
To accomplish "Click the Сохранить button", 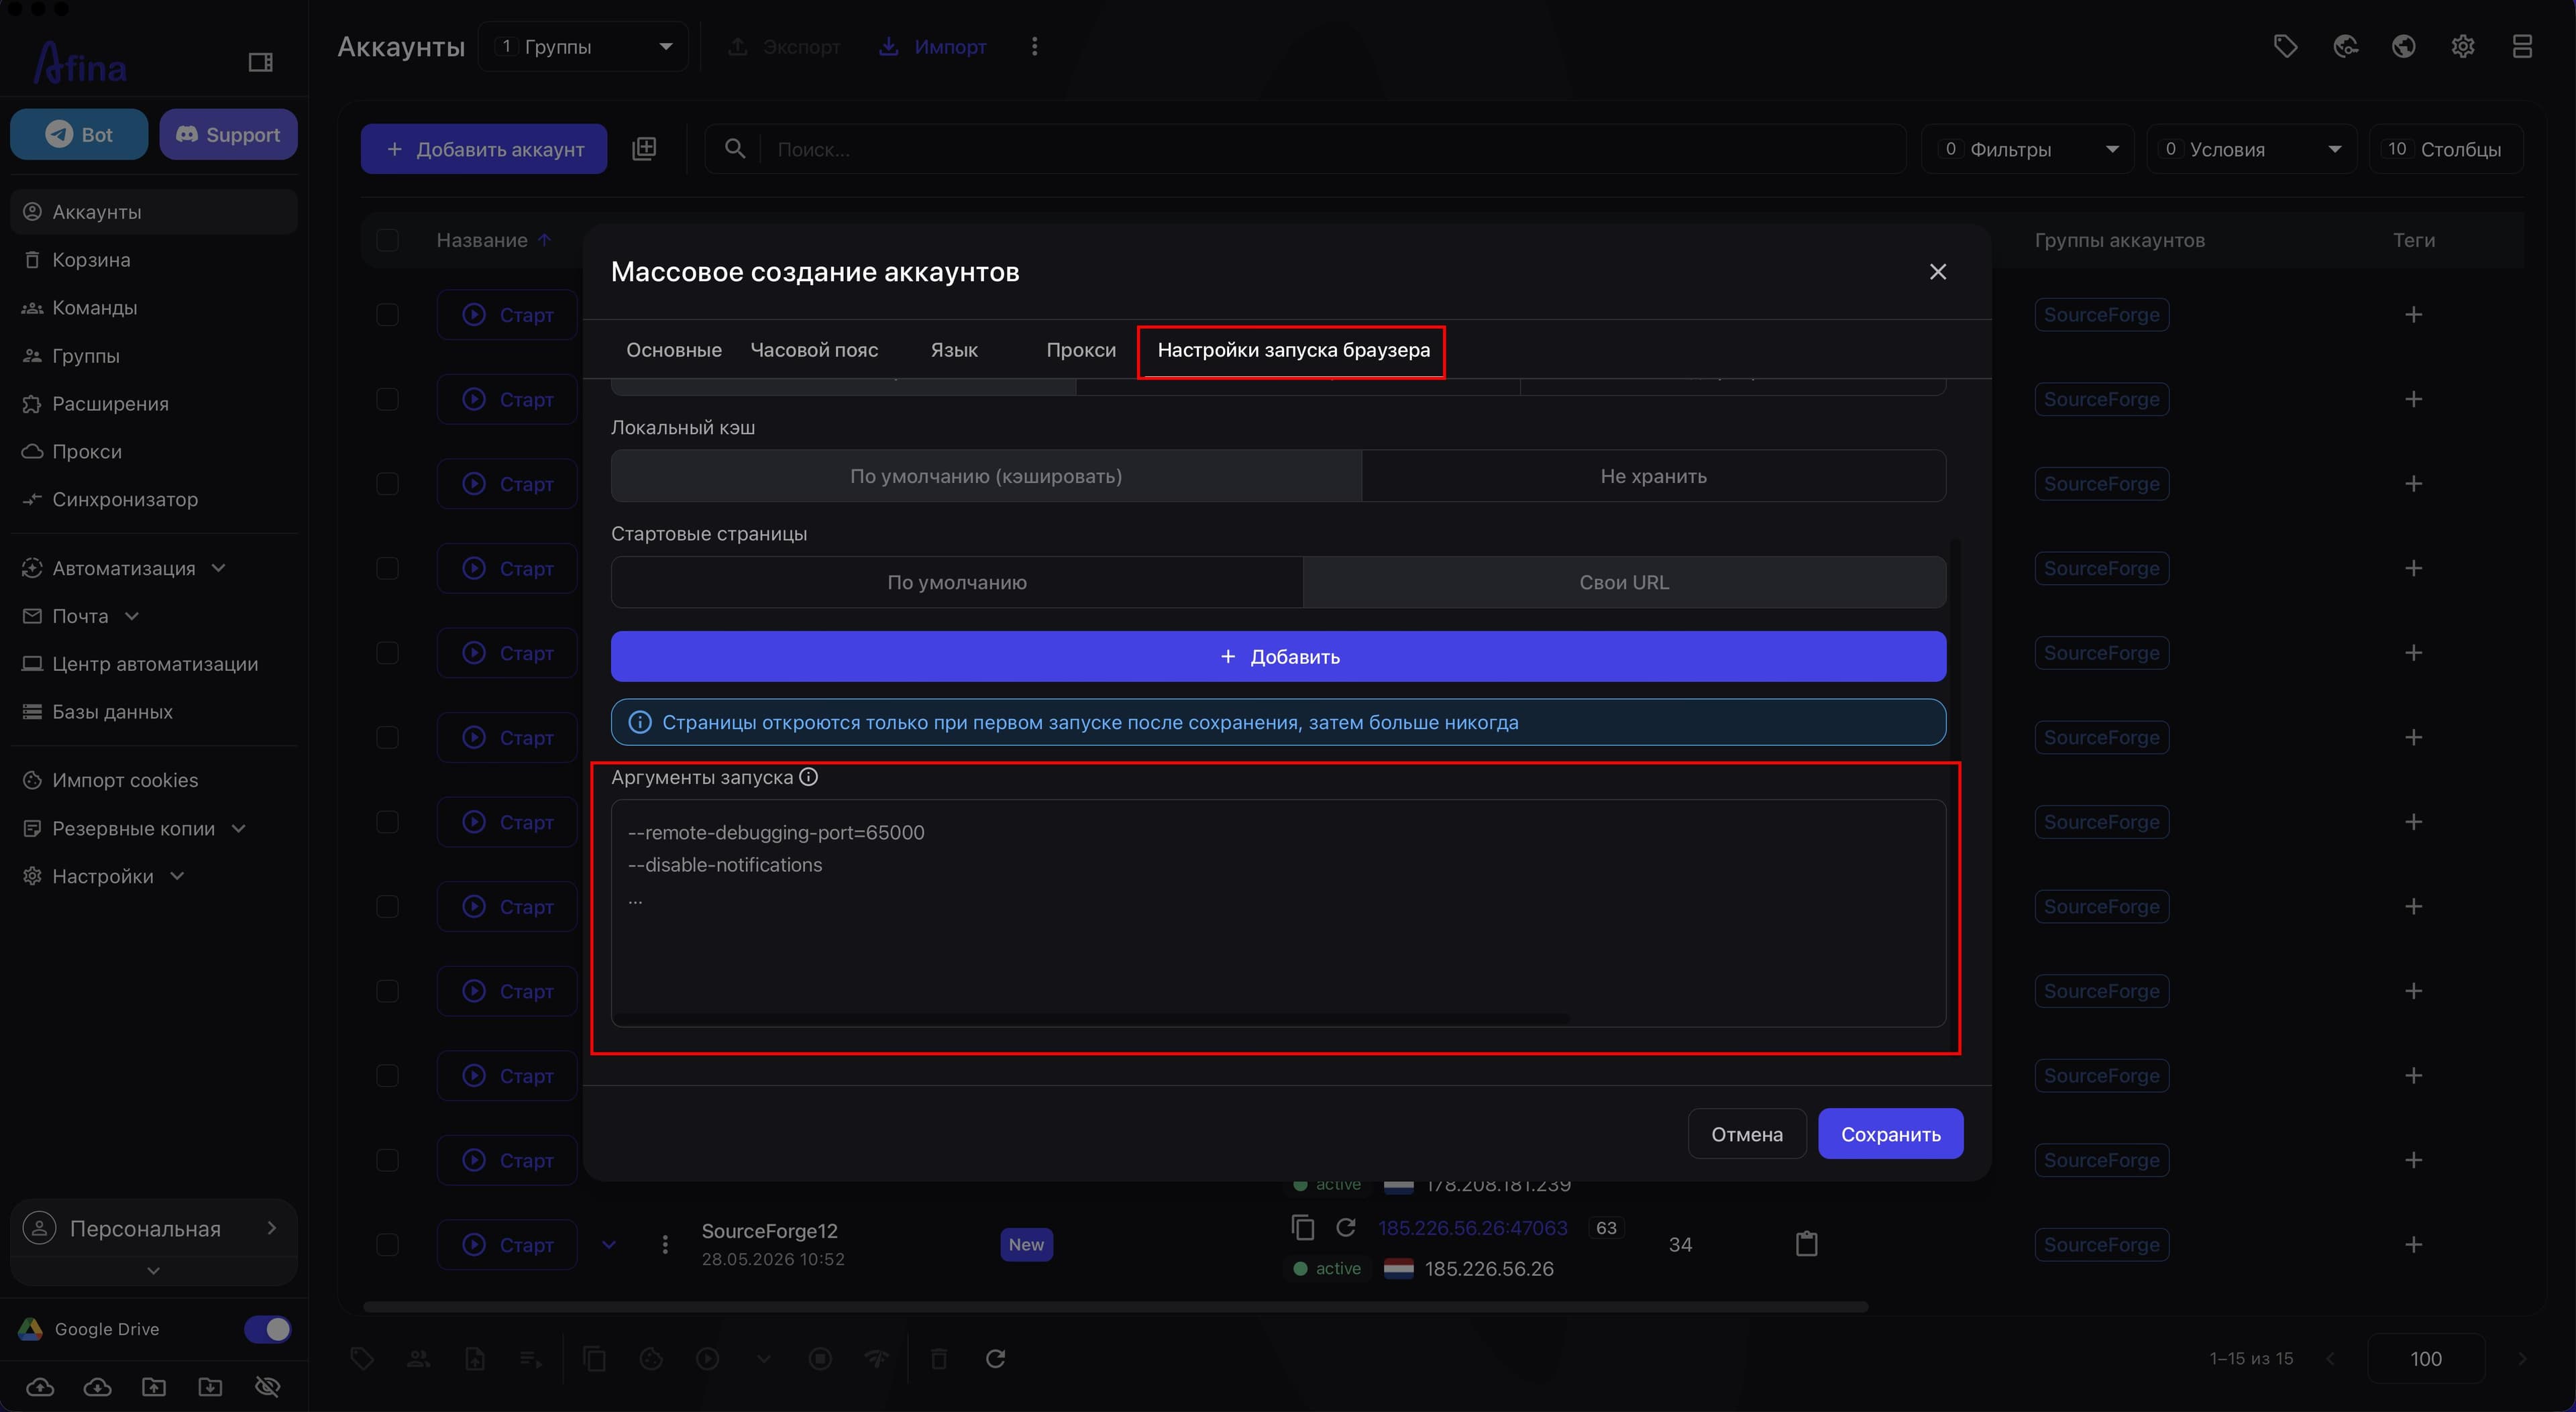I will point(1890,1134).
